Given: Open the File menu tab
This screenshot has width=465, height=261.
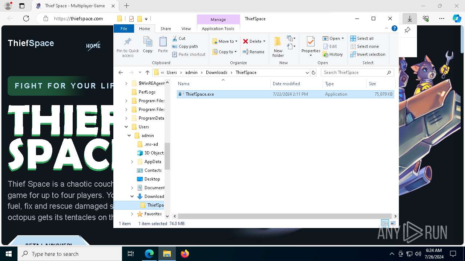Looking at the screenshot, I should [x=124, y=29].
